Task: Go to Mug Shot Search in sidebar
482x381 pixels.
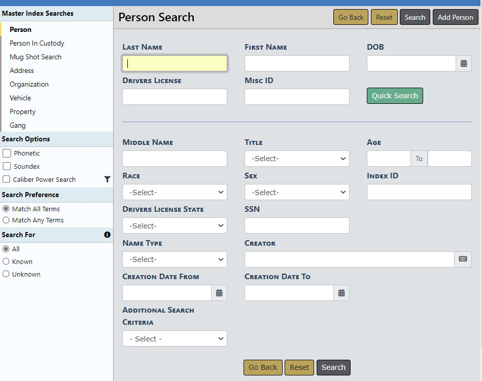Action: (x=36, y=57)
